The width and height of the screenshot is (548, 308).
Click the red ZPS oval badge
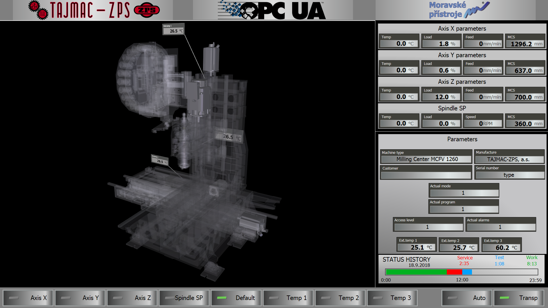[147, 10]
